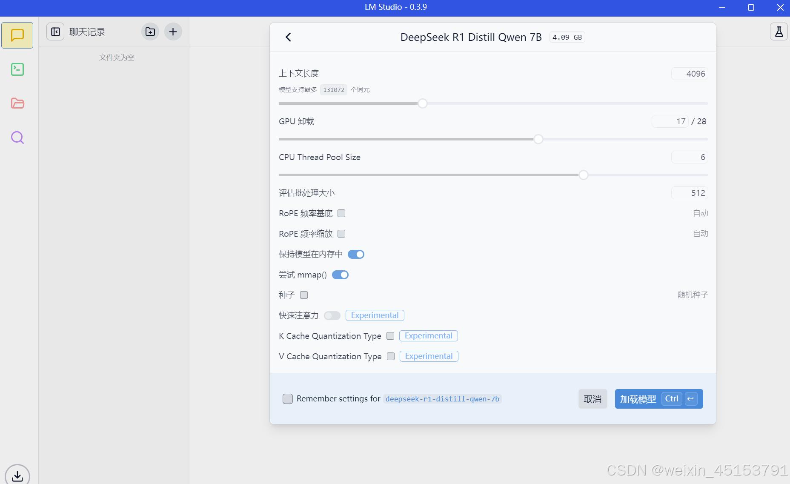This screenshot has width=790, height=484.
Task: Open the Developer terminal icon in the sidebar
Action: 17,69
